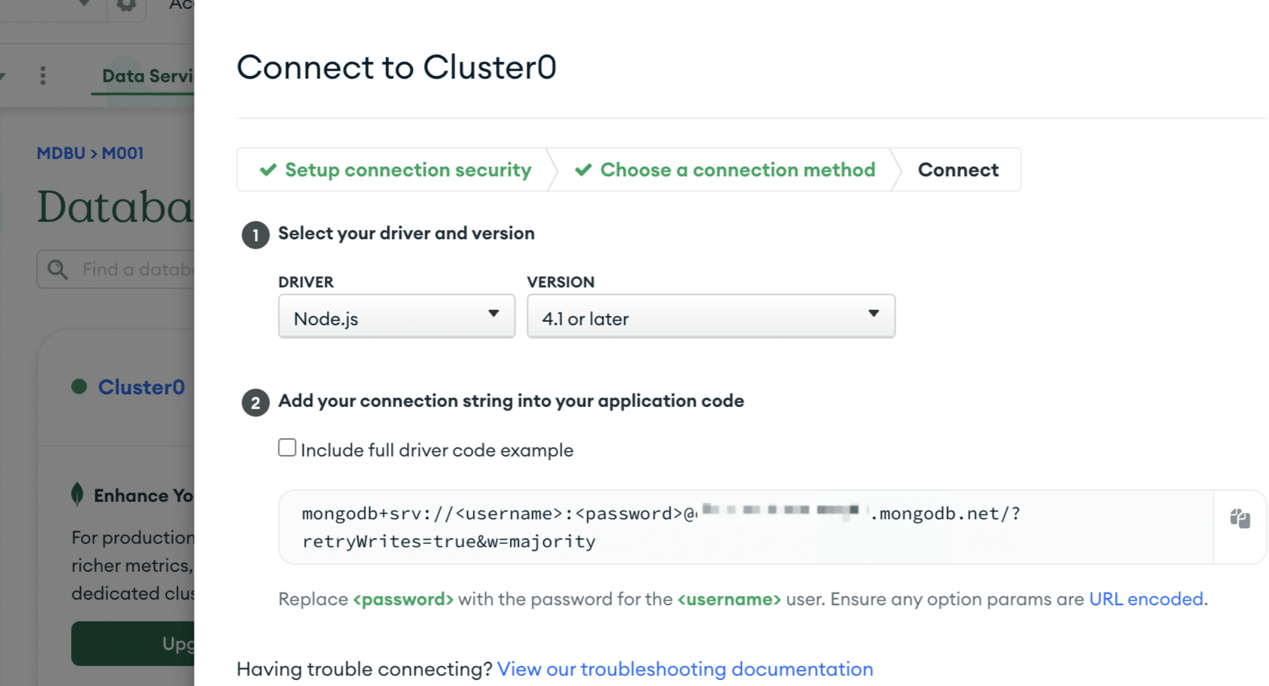Enable Include full driver code example

click(x=287, y=447)
